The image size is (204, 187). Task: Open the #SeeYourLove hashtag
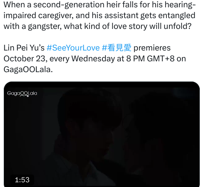tap(73, 48)
